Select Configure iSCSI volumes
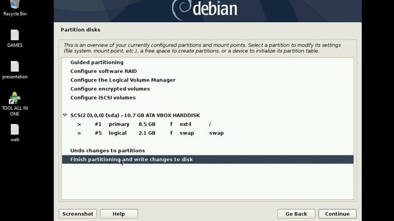Screen dimensions: 394x221 [207, 98]
